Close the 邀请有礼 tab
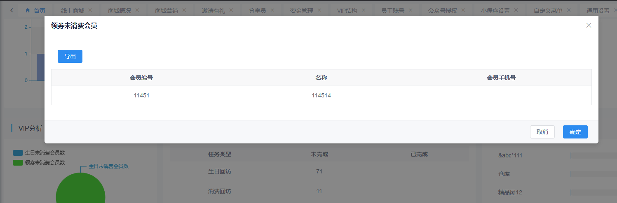This screenshot has width=617, height=203. click(231, 10)
